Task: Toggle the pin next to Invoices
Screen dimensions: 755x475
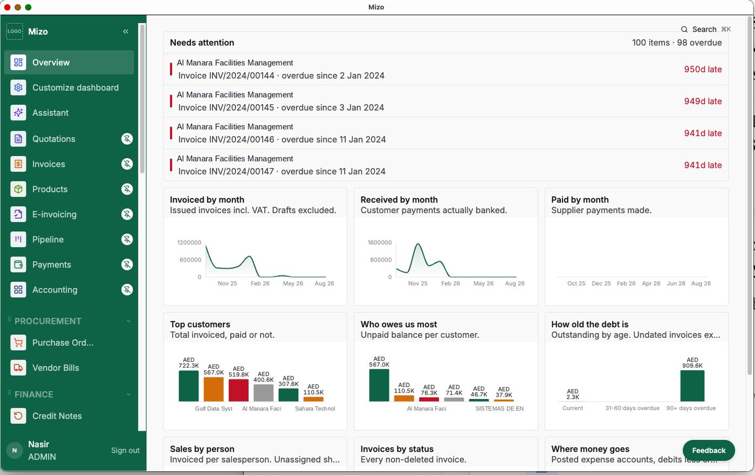Action: coord(127,164)
